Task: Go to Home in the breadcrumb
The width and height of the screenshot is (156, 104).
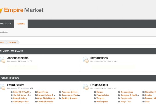Action: 2,42
